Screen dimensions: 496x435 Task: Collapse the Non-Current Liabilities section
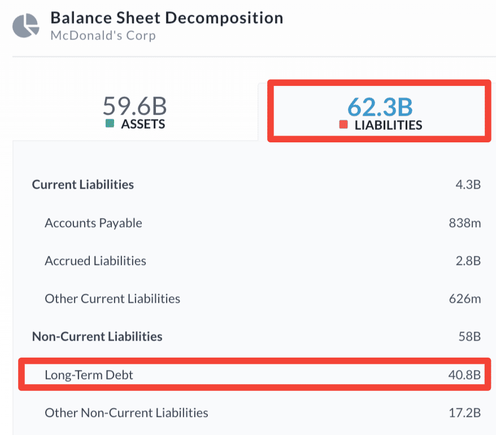[x=97, y=337]
